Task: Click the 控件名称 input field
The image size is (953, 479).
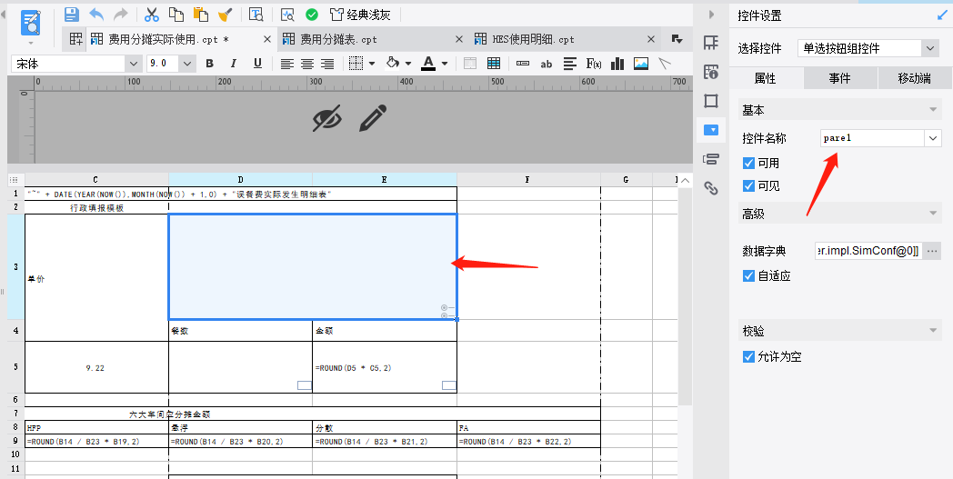Action: click(871, 138)
